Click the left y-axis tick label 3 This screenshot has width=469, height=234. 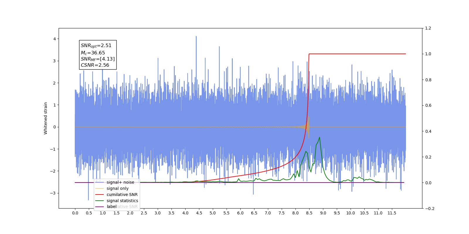pos(55,61)
